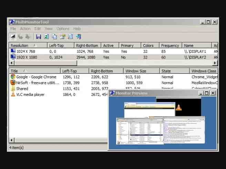The width and height of the screenshot is (226, 169).
Task: Click the 4 item(s) status bar text
Action: 17,148
